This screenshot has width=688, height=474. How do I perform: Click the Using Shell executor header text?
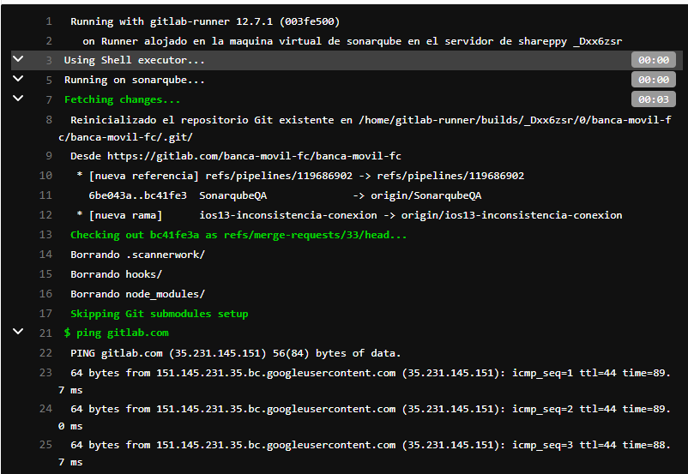[134, 60]
